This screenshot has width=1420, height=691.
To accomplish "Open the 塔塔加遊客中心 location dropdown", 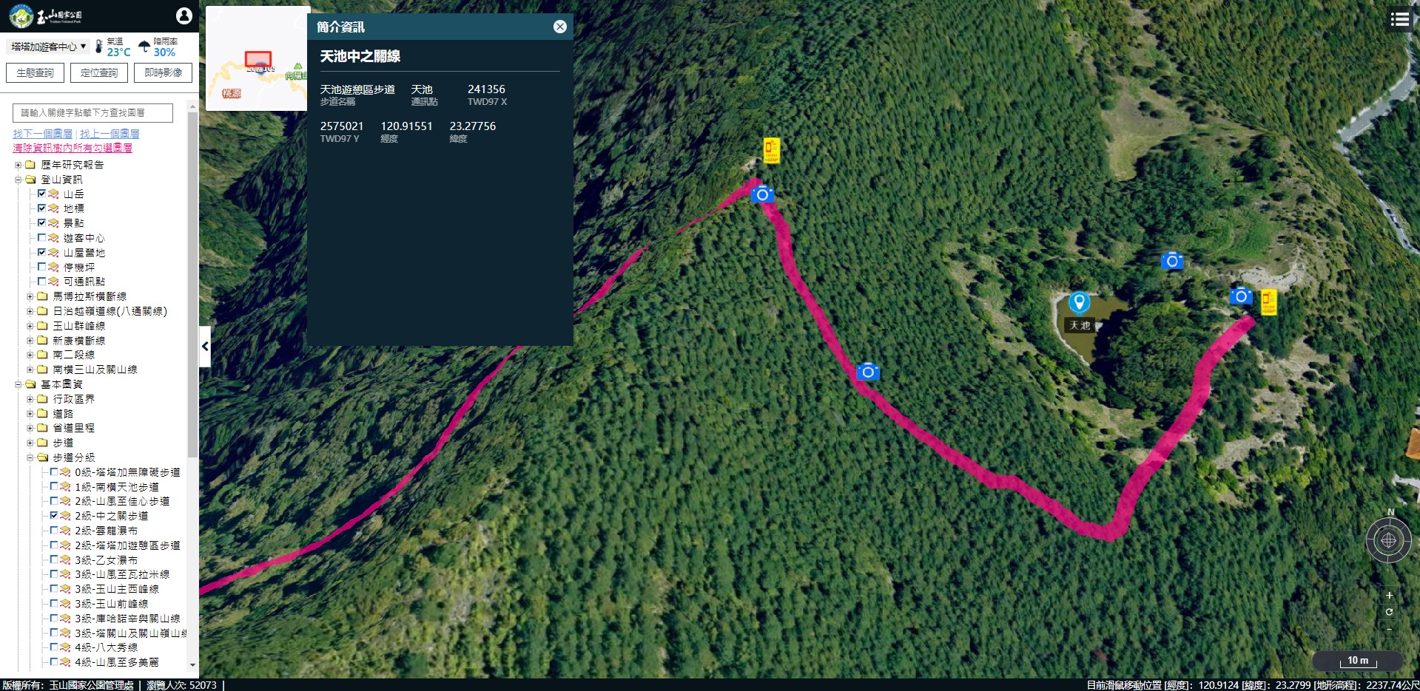I will [48, 47].
